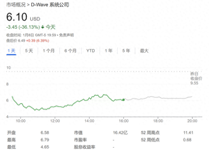Click the 20:00 axis label
The width and height of the screenshot is (209, 152).
[192, 121]
